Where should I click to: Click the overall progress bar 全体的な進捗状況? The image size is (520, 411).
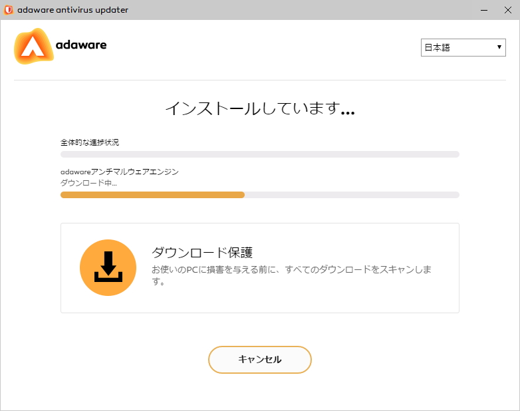[x=260, y=154]
